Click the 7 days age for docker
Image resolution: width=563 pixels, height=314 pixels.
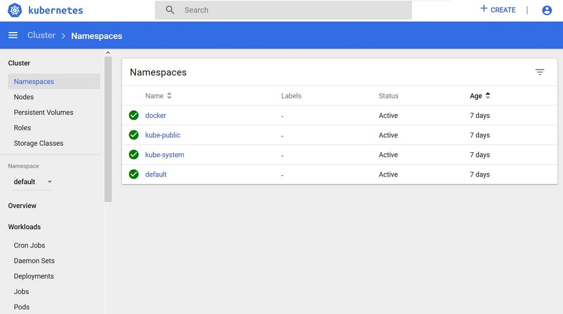tap(479, 116)
